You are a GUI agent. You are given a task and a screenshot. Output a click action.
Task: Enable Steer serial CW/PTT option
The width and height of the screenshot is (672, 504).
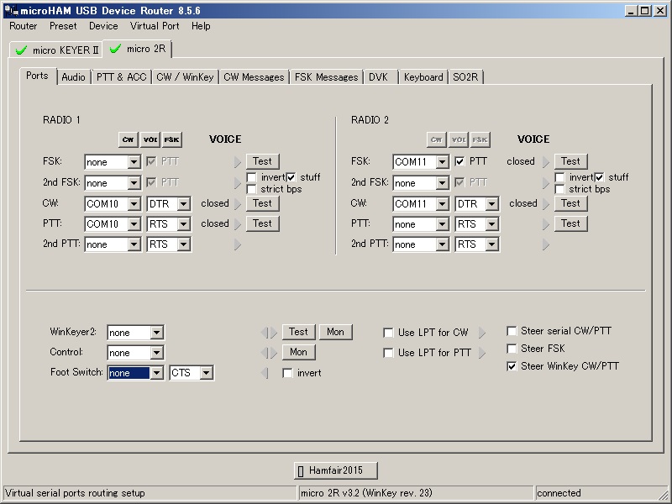point(512,331)
